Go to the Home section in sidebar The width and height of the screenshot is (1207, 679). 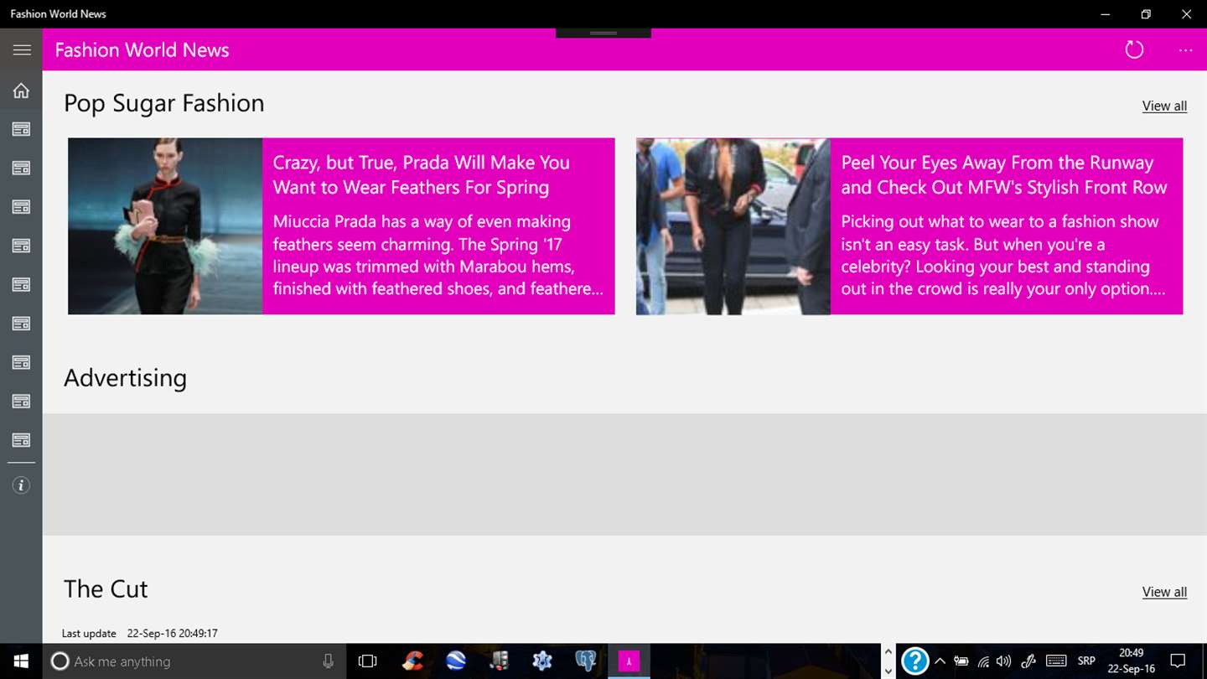point(21,91)
